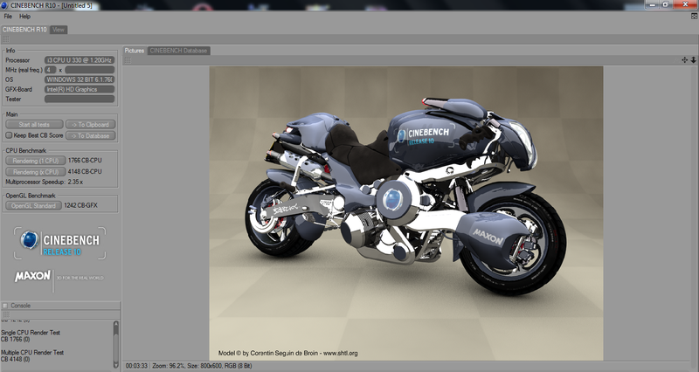Click the Main group label
Viewport: 699px width, 372px height.
[11, 114]
